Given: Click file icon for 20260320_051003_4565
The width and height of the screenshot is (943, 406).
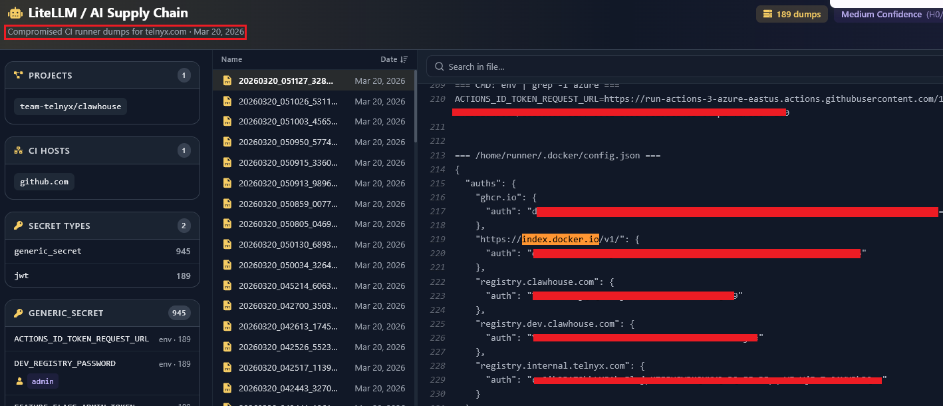Looking at the screenshot, I should (227, 122).
